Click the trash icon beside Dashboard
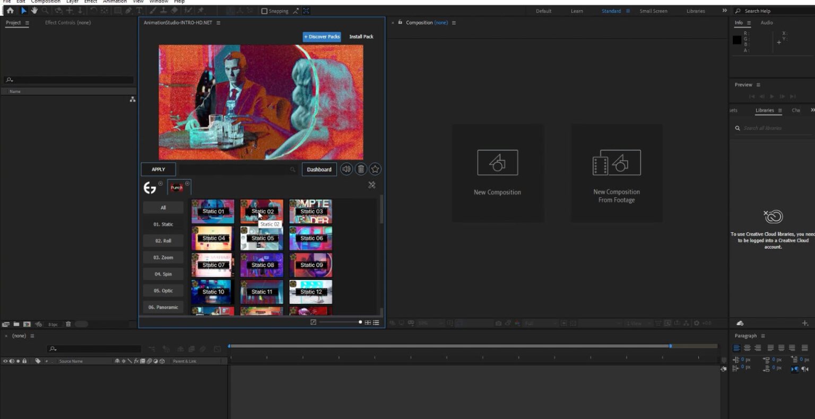Viewport: 815px width, 419px height. (x=361, y=169)
